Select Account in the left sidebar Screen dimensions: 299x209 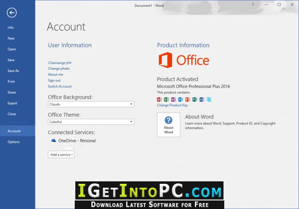(x=18, y=131)
